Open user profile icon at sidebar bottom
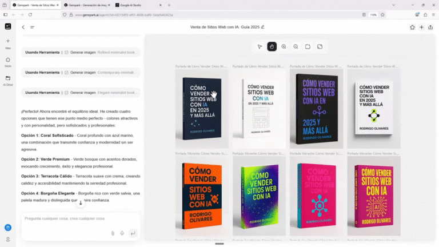The width and height of the screenshot is (439, 247). pyautogui.click(x=8, y=239)
